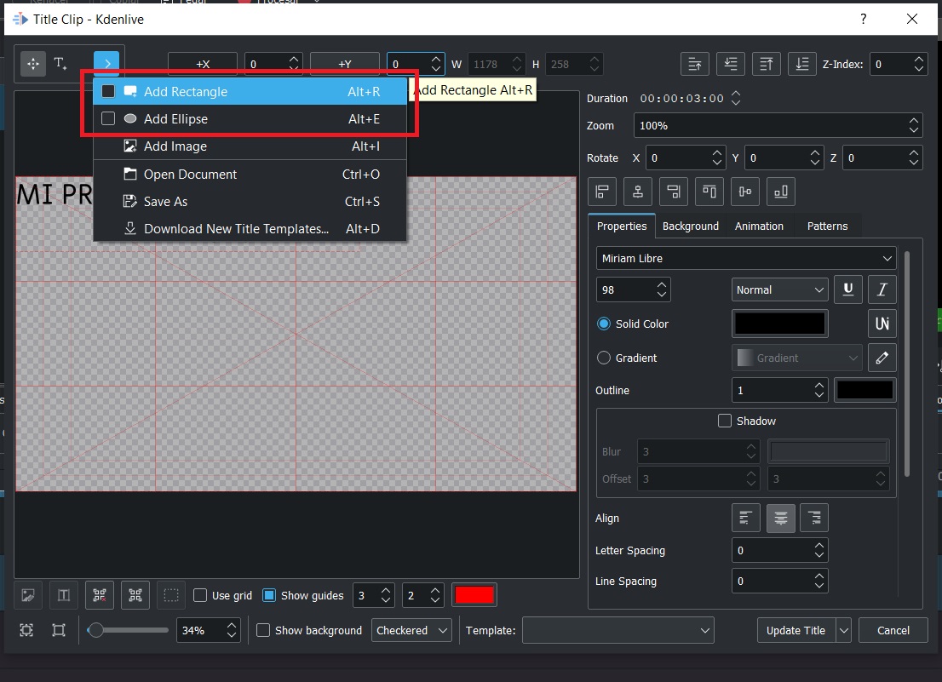Click the show background image icon at bottom-left
Viewport: 942px width, 682px height.
[27, 595]
